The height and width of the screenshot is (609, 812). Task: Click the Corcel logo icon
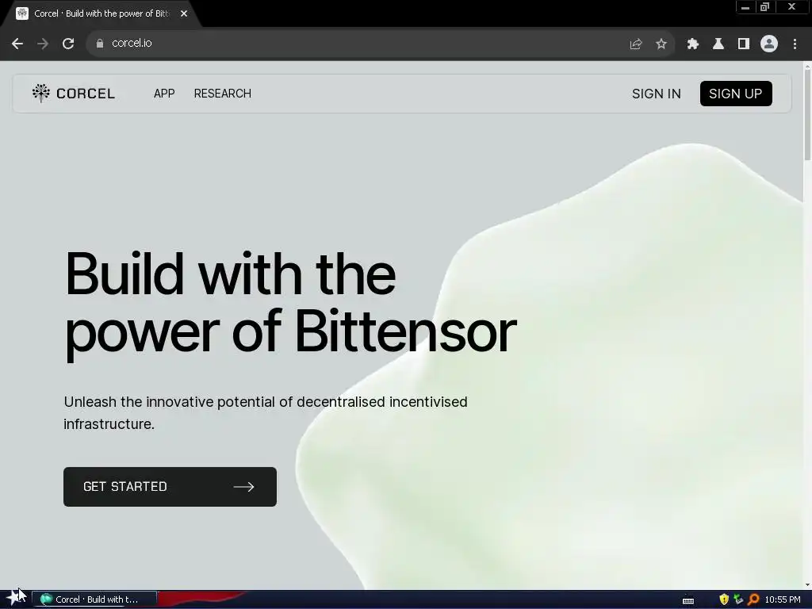pos(41,94)
